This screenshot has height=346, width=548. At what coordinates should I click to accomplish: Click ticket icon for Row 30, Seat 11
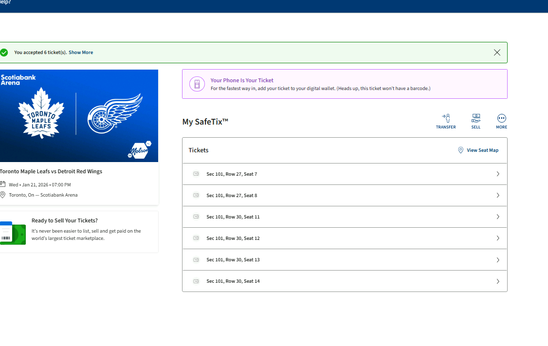pyautogui.click(x=197, y=217)
